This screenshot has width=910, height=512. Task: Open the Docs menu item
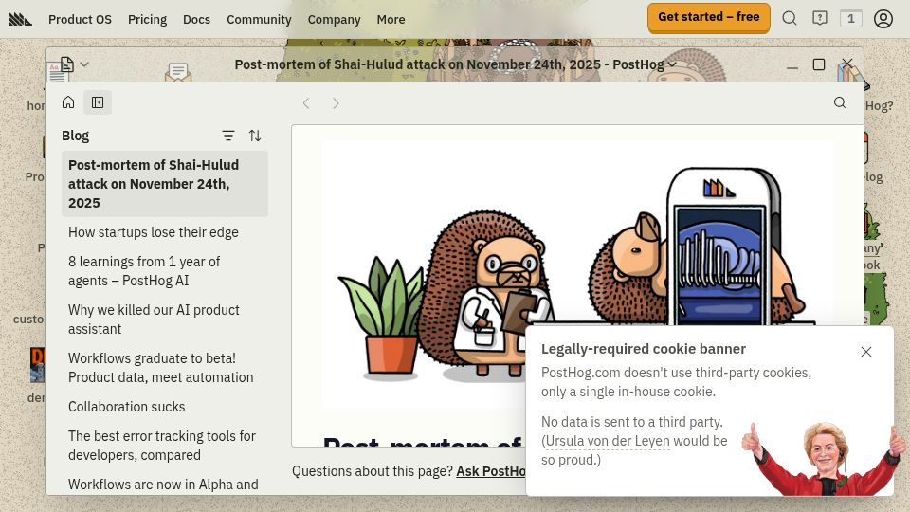click(197, 19)
